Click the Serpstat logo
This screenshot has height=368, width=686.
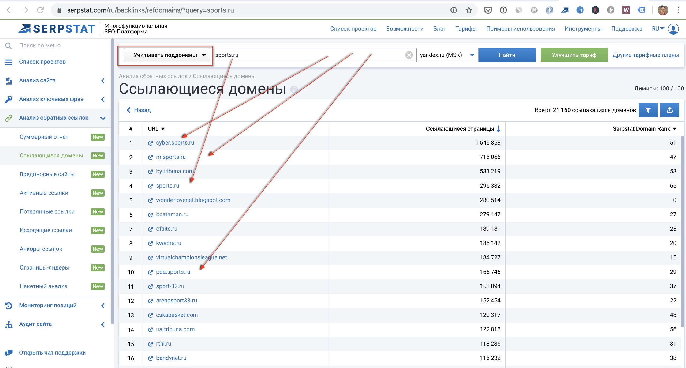pyautogui.click(x=57, y=29)
